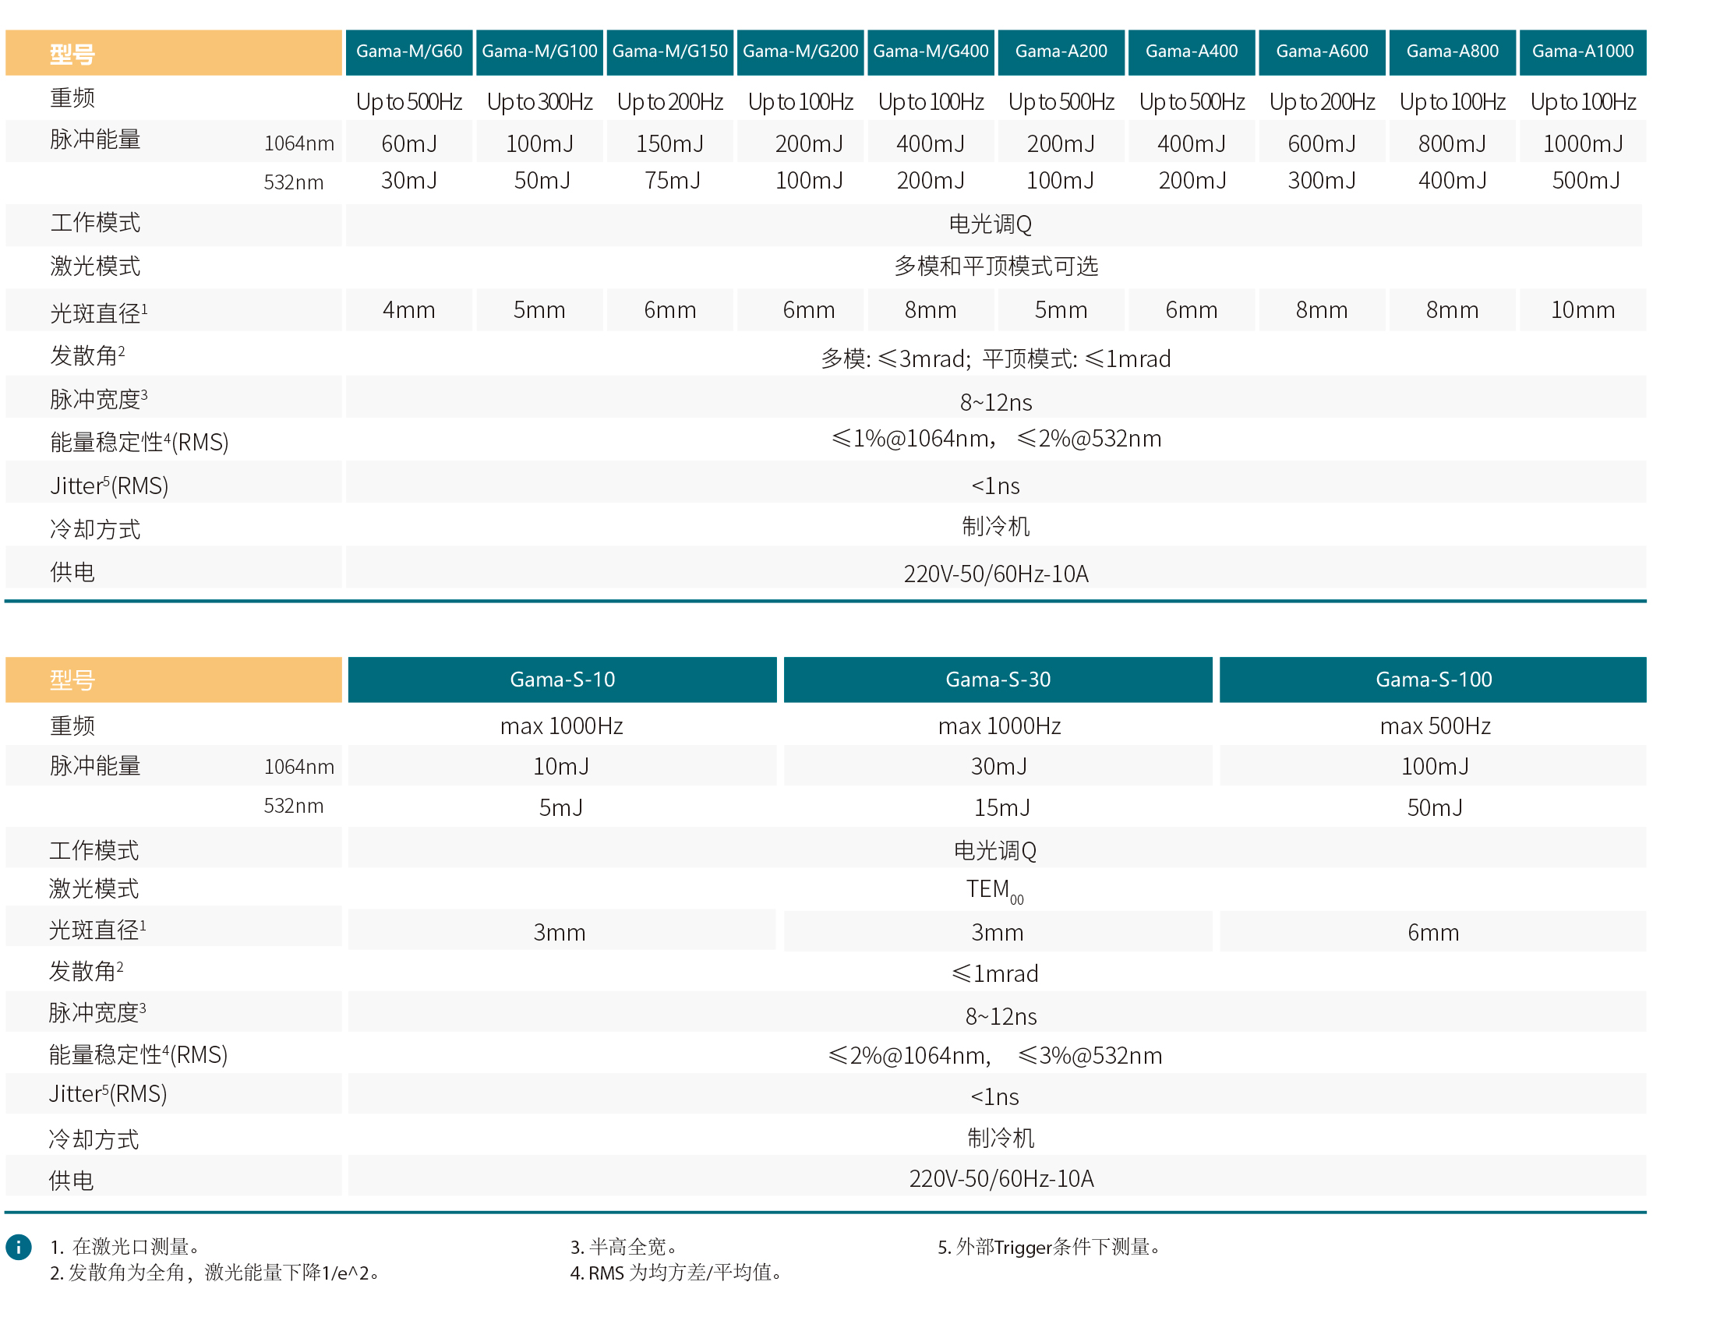This screenshot has width=1713, height=1324.
Task: Click footnote 5 about external Trigger
Action: 1050,1246
